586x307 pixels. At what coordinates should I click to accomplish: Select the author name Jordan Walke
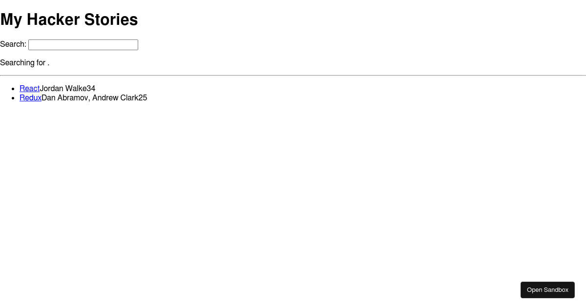click(x=63, y=89)
